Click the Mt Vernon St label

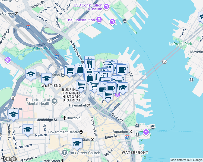click(x=23, y=146)
